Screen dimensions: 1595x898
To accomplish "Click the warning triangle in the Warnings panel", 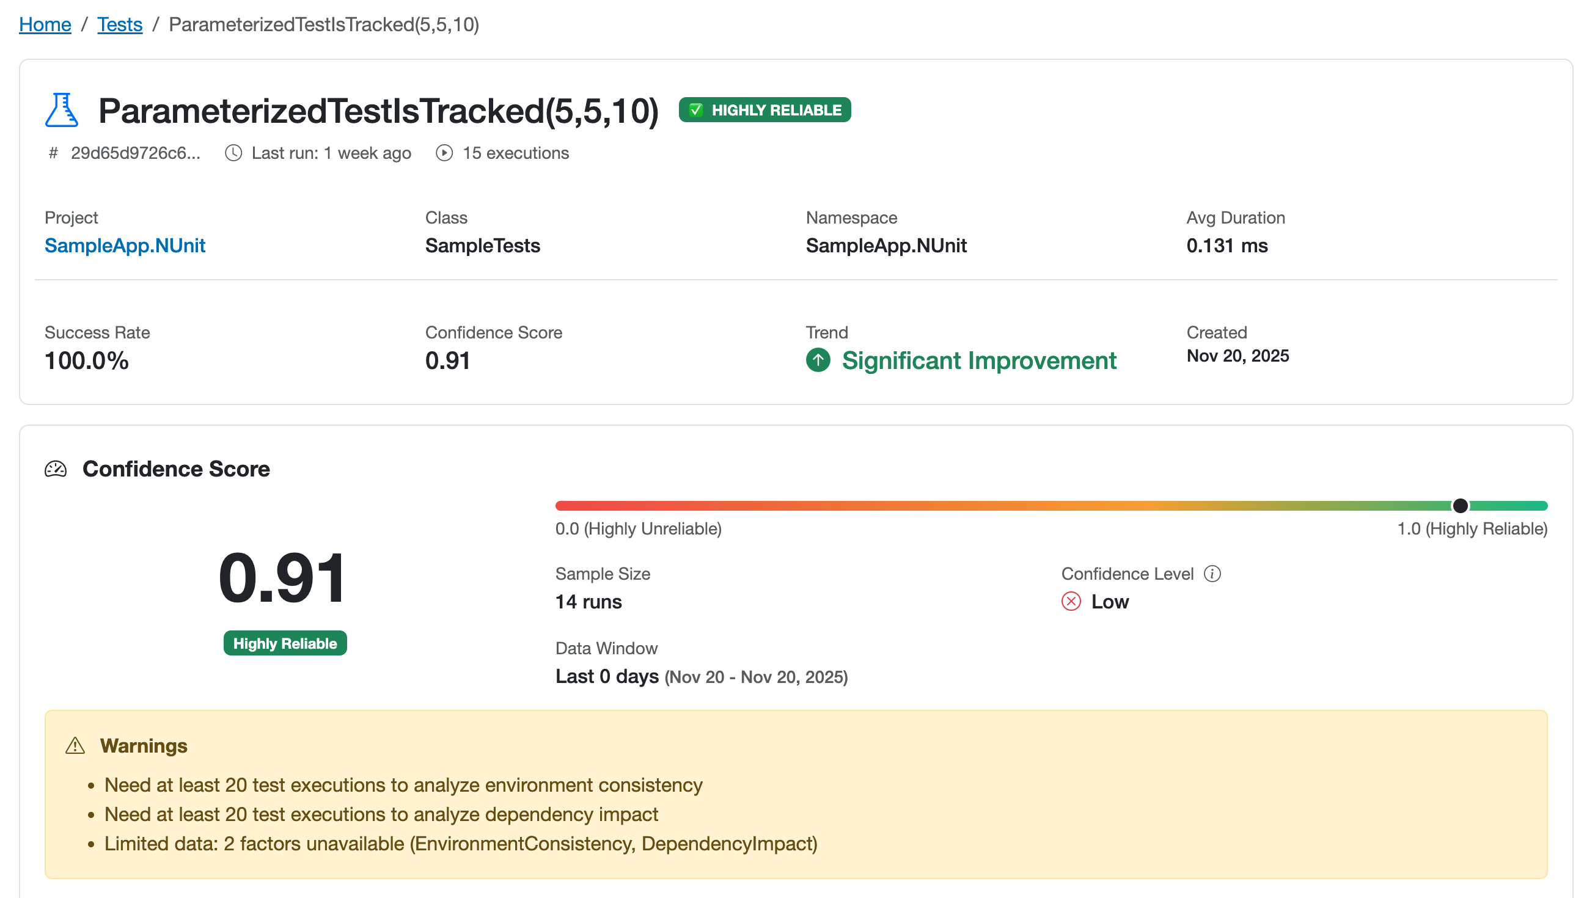I will coord(75,746).
